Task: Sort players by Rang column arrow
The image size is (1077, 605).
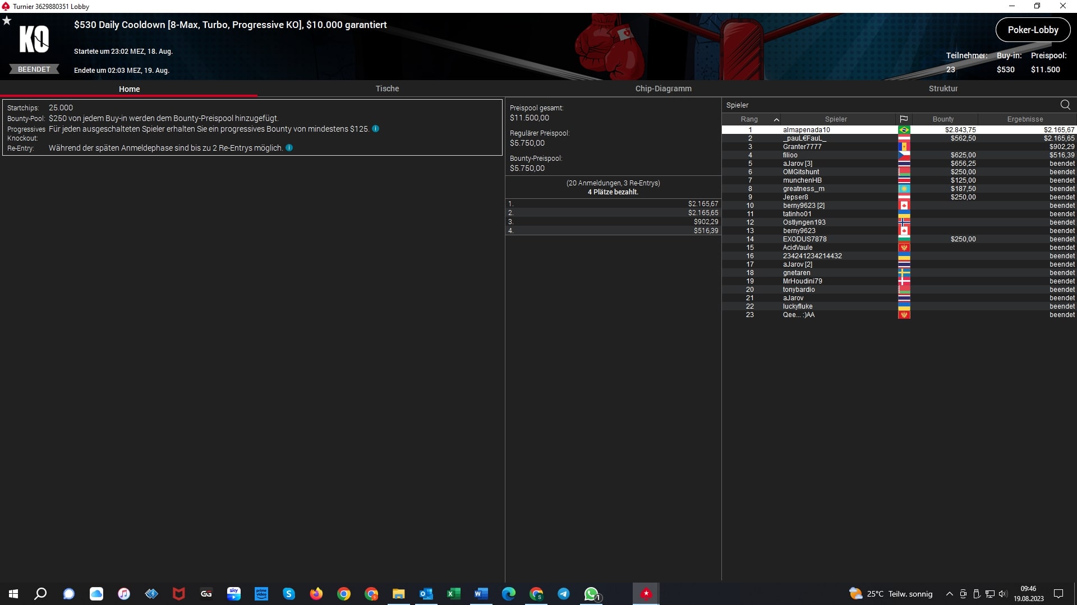Action: [x=776, y=119]
